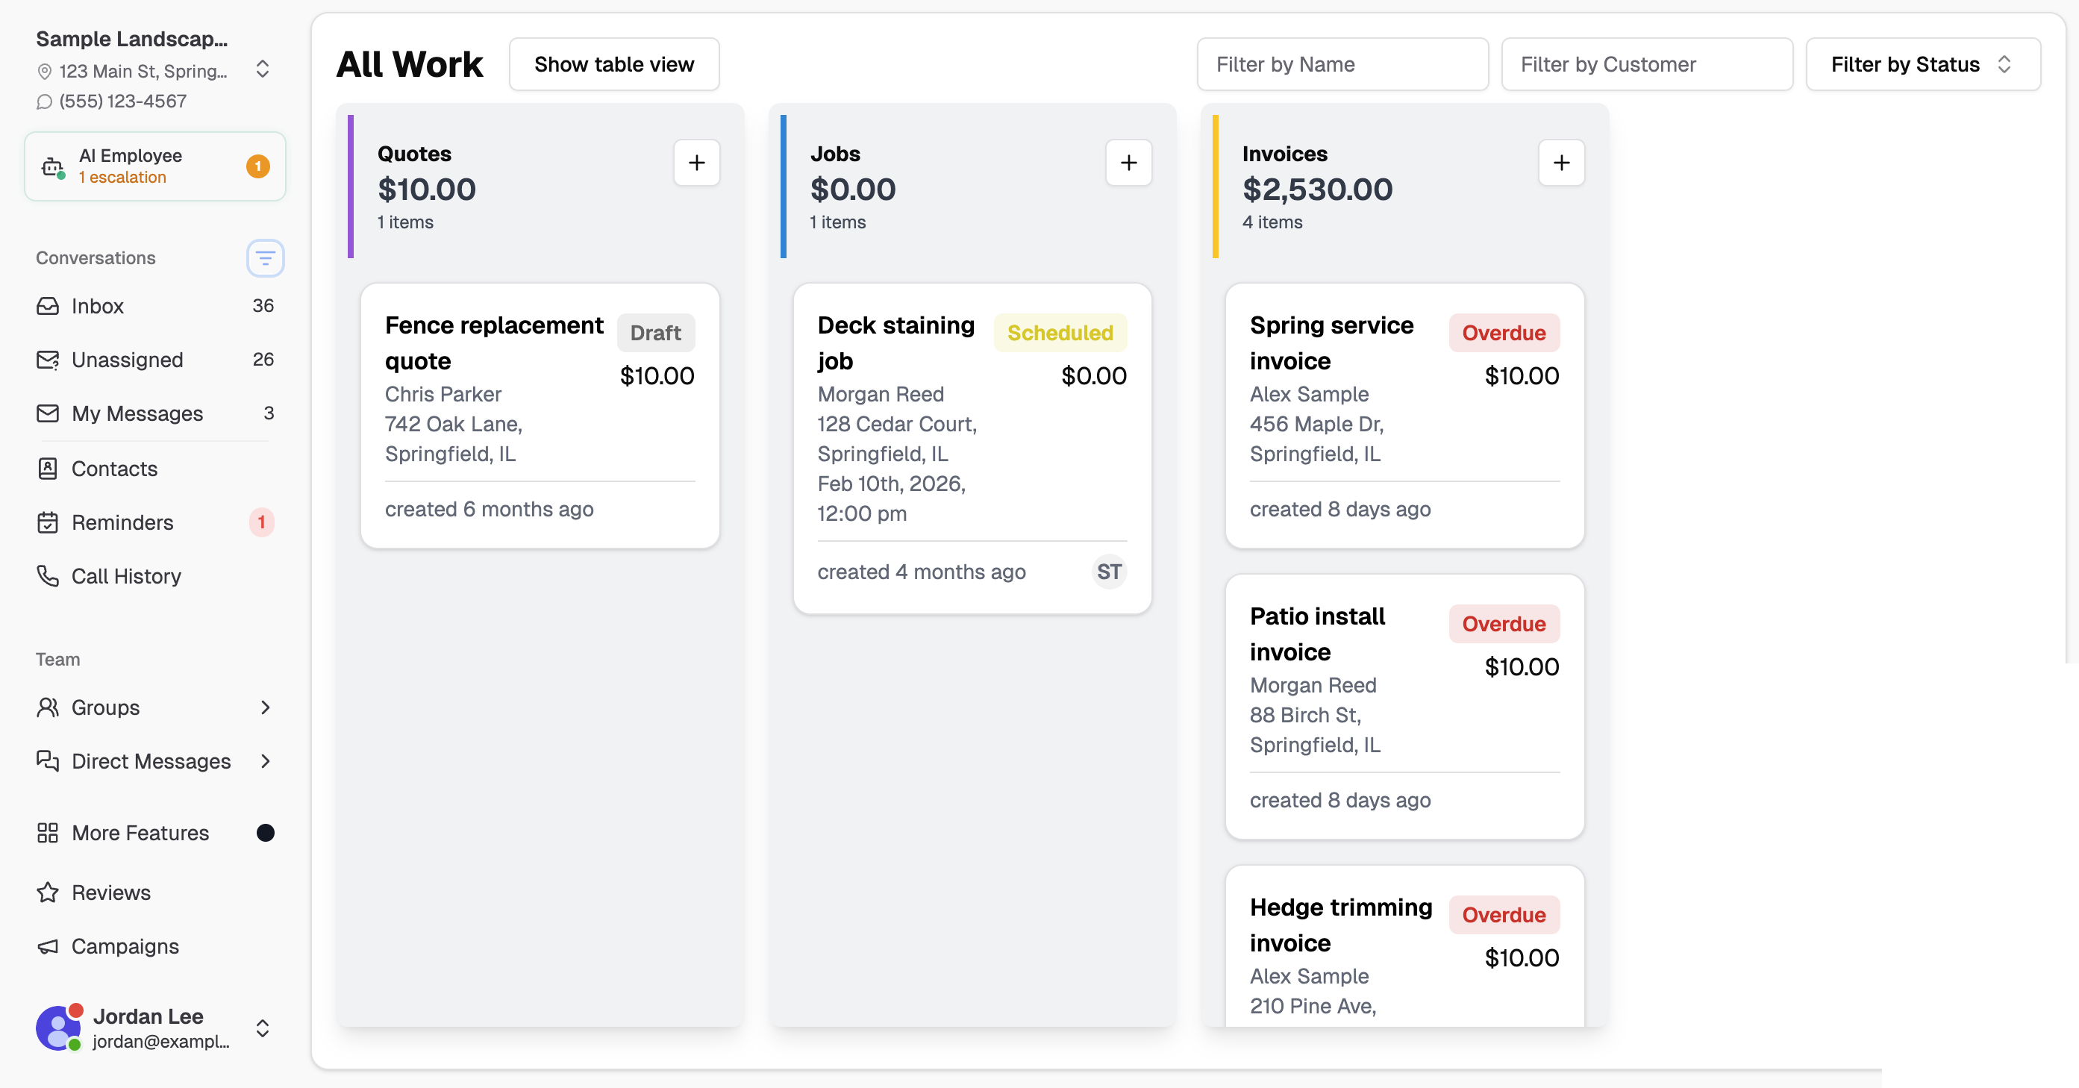Click the location pin icon by address
Viewport: 2079px width, 1088px height.
coord(44,72)
